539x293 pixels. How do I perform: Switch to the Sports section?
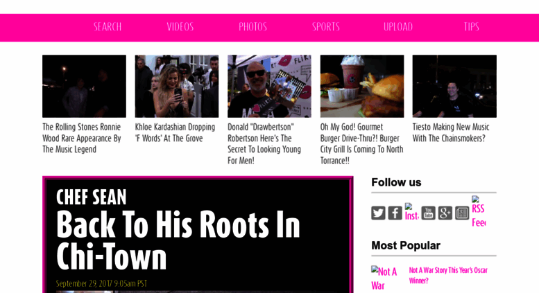326,27
